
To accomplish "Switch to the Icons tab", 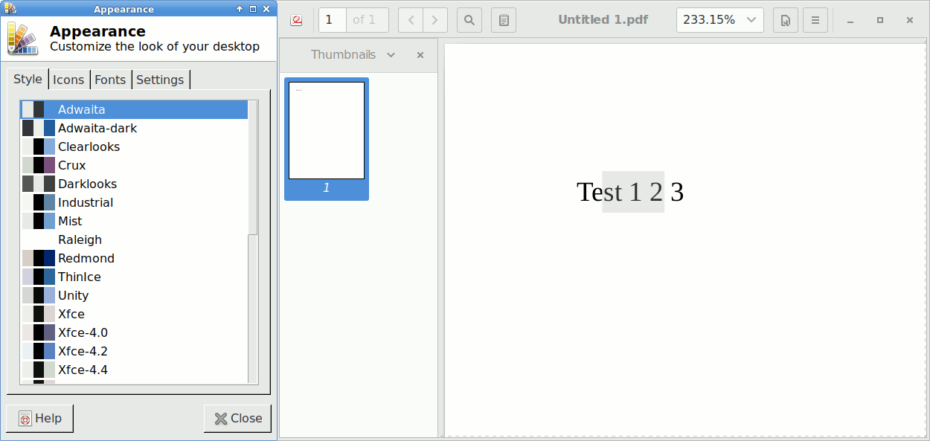I will point(68,80).
